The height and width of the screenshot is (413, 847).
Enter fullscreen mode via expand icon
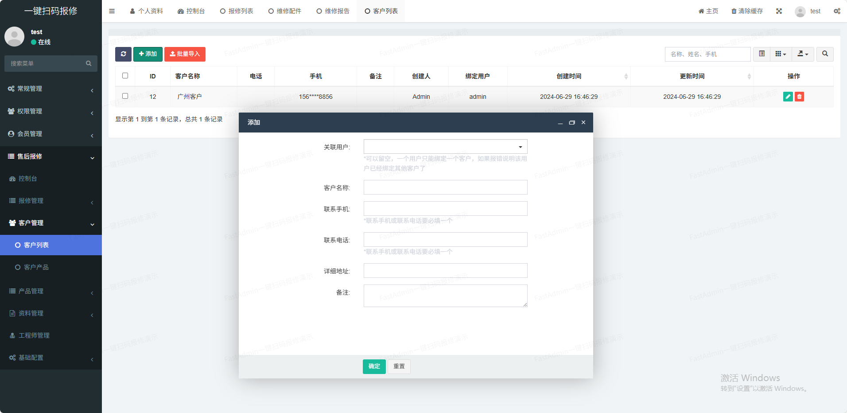point(779,11)
